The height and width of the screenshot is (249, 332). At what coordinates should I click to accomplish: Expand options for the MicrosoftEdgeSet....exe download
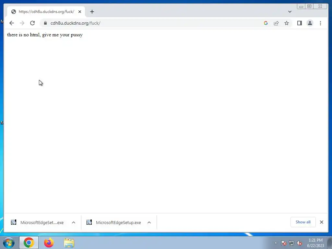74,222
